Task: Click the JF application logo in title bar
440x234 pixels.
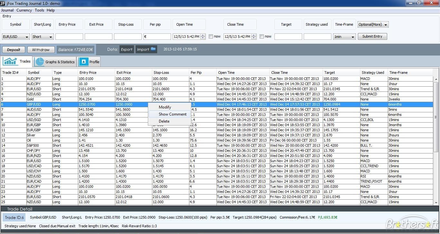Action: (3, 3)
